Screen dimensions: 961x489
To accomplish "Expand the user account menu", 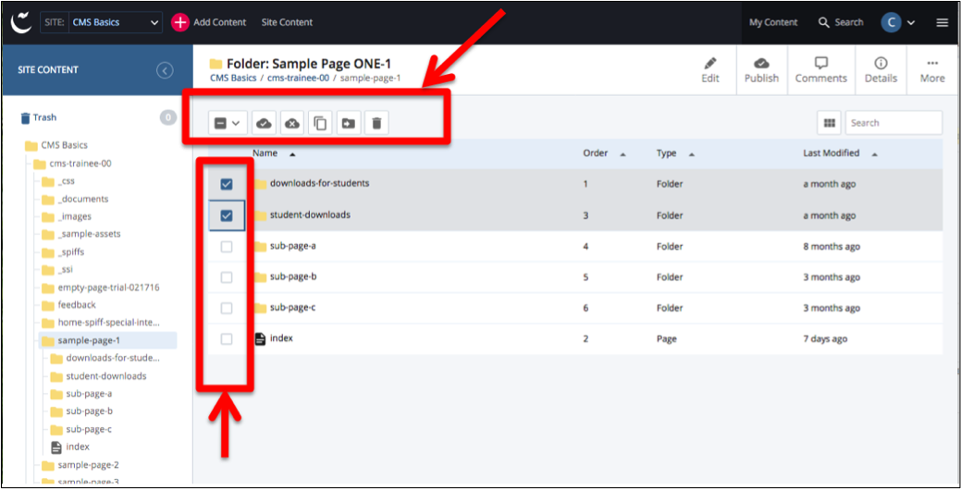I will click(x=899, y=22).
